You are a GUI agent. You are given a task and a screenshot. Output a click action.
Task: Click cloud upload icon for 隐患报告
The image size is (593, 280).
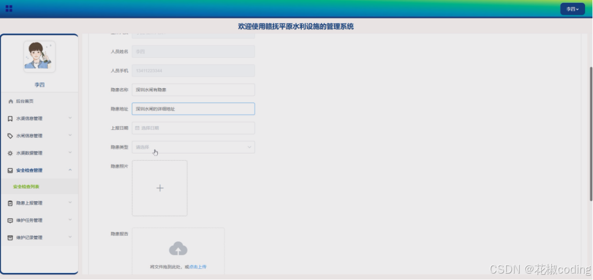(x=178, y=248)
